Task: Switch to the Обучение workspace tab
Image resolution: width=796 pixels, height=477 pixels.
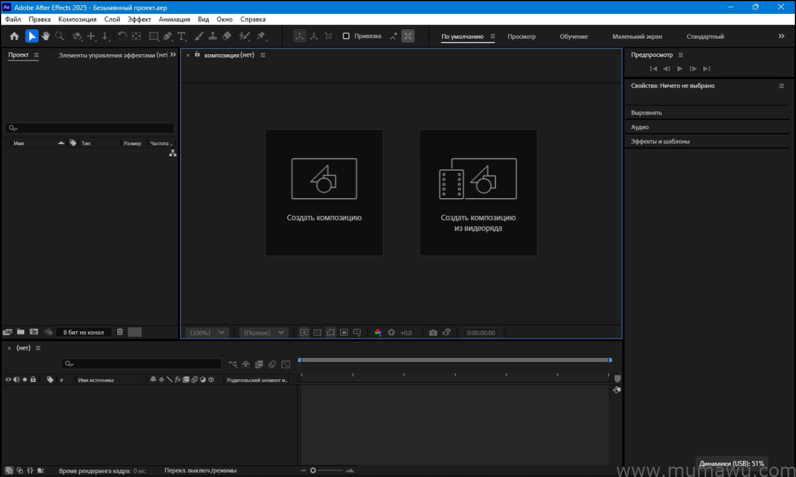Action: (573, 36)
